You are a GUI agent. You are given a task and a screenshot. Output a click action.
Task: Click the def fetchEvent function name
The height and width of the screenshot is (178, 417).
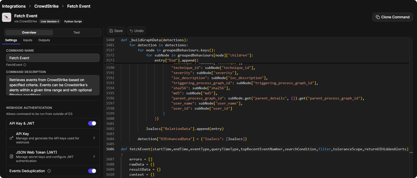[x=140, y=149]
